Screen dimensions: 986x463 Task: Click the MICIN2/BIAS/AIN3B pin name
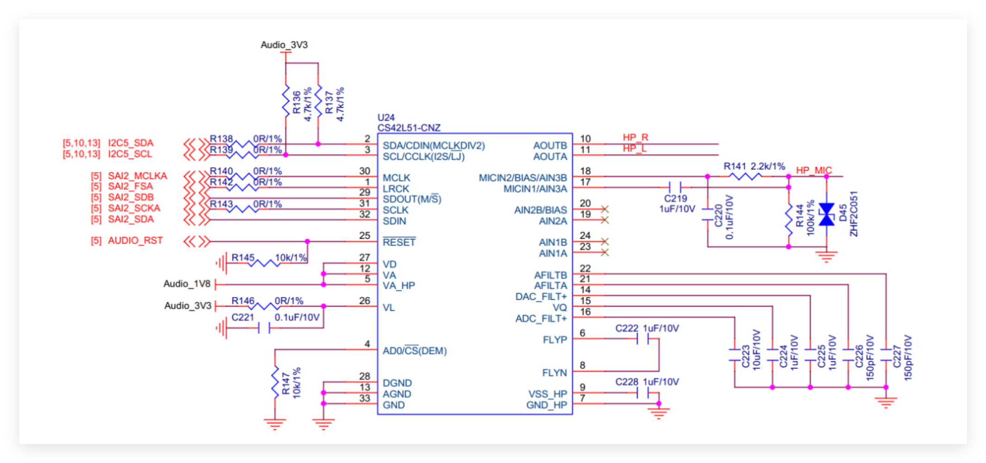pyautogui.click(x=522, y=178)
